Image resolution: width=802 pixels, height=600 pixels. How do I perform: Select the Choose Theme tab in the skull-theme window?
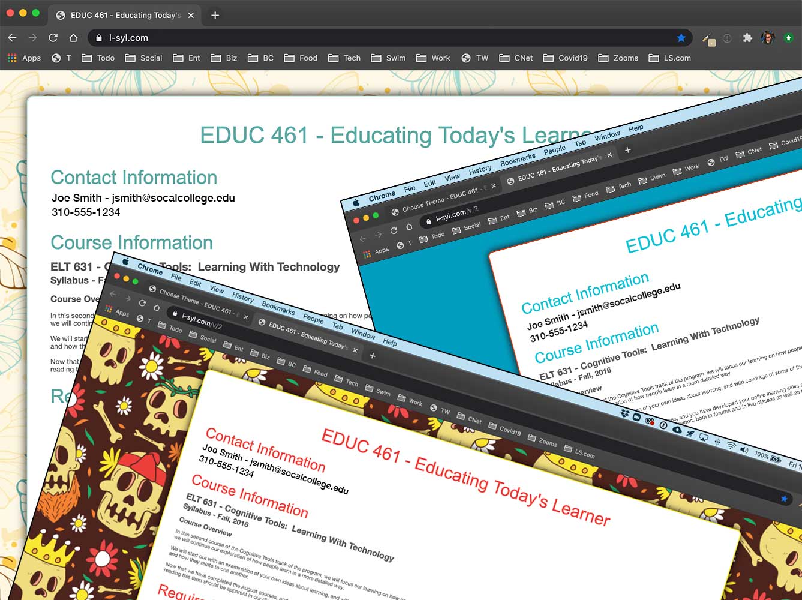(x=197, y=302)
